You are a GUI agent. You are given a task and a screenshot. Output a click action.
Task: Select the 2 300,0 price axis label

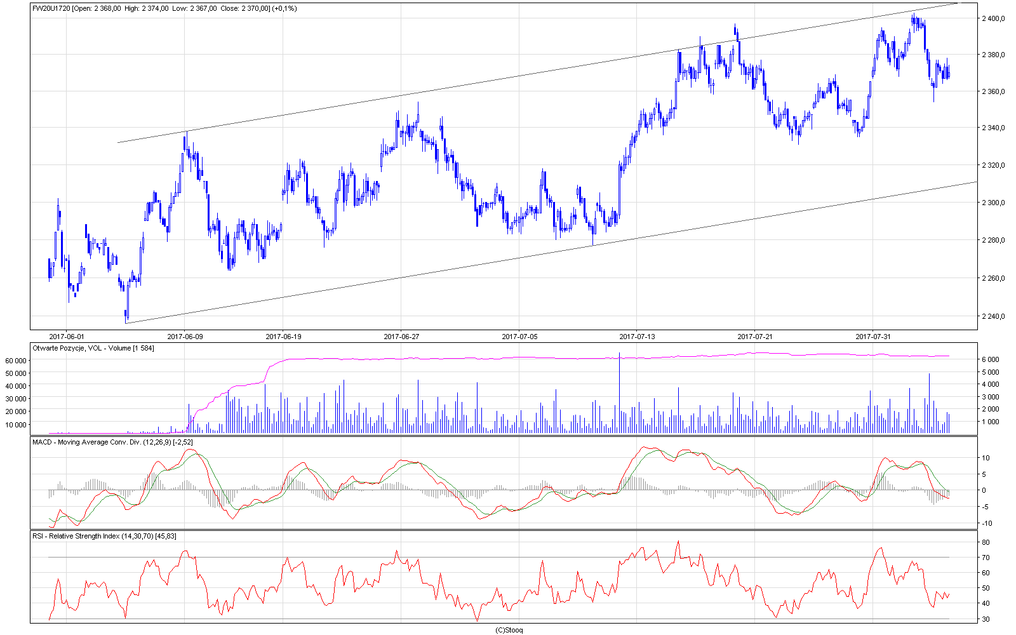[x=993, y=203]
